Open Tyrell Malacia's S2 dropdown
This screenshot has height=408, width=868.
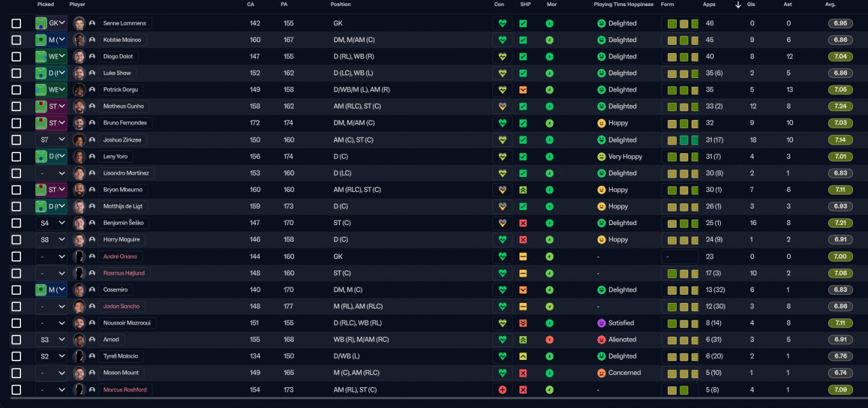[52, 356]
